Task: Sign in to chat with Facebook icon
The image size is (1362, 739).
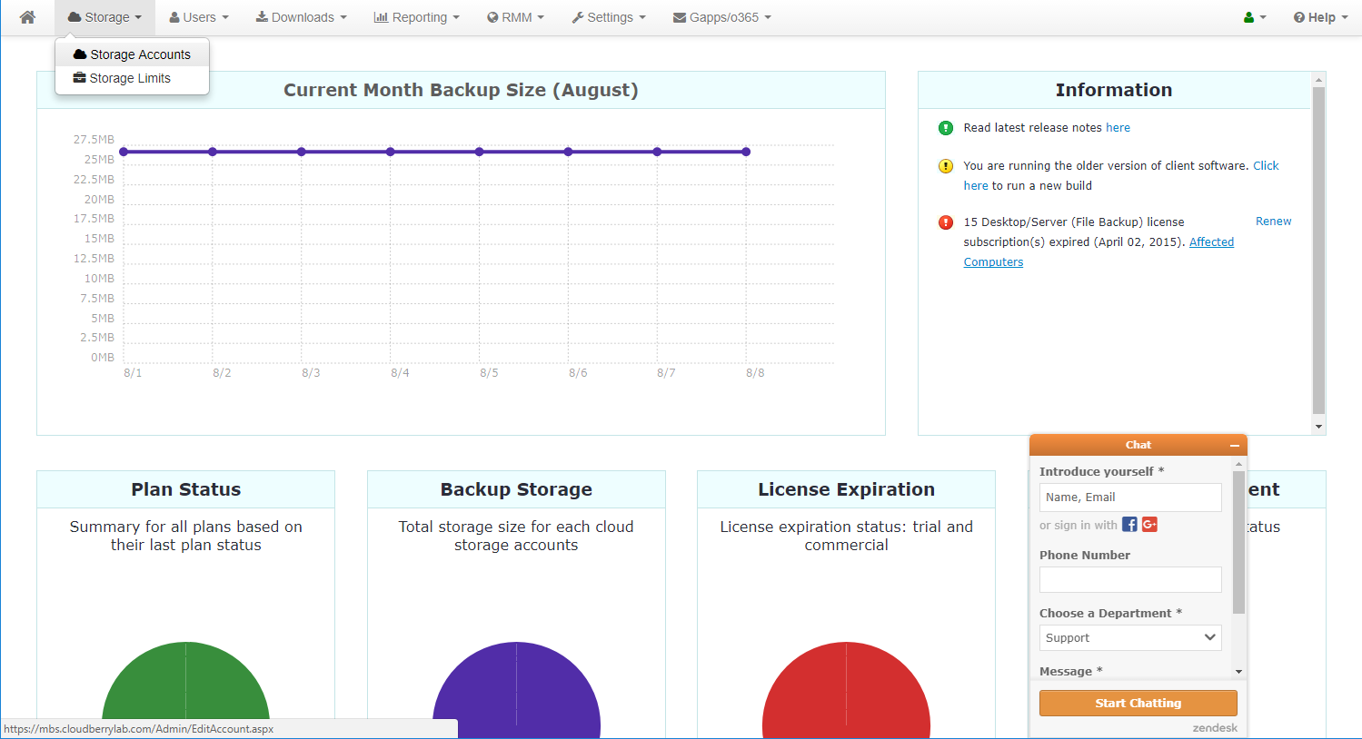Action: [x=1129, y=524]
